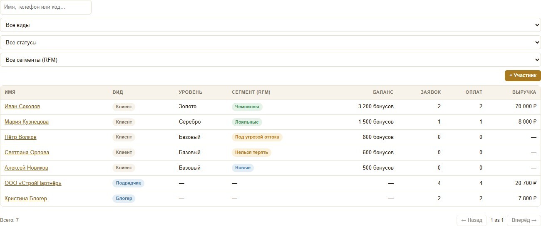The image size is (541, 226).
Task: Click the 'Серебро' level cell
Action: tap(190, 122)
